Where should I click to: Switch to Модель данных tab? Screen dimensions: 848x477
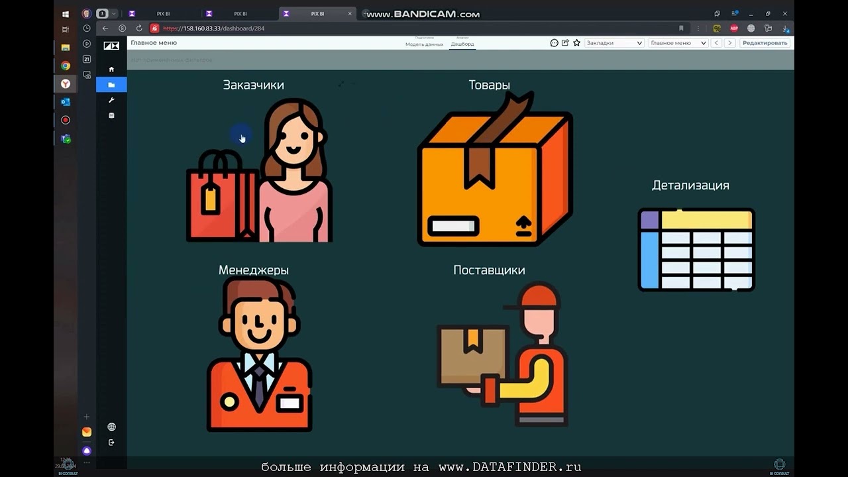(x=424, y=44)
